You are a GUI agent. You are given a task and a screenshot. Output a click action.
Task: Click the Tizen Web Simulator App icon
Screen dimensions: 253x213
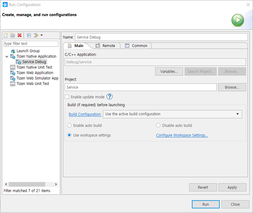pyautogui.click(x=13, y=78)
